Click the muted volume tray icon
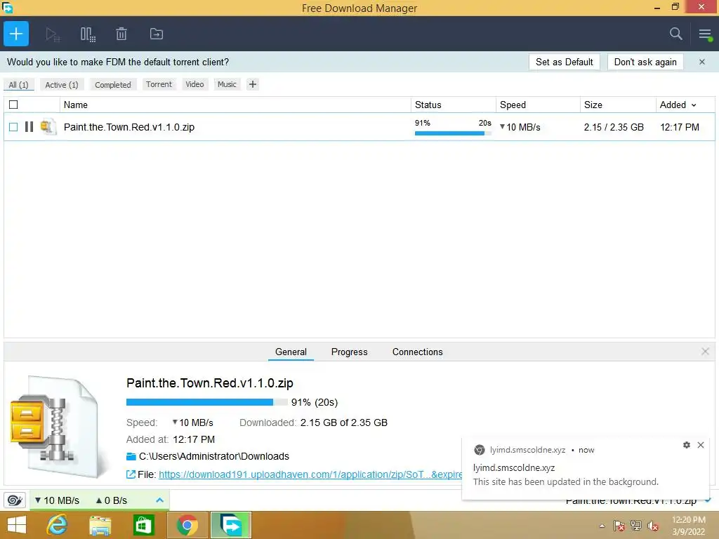 tap(653, 526)
